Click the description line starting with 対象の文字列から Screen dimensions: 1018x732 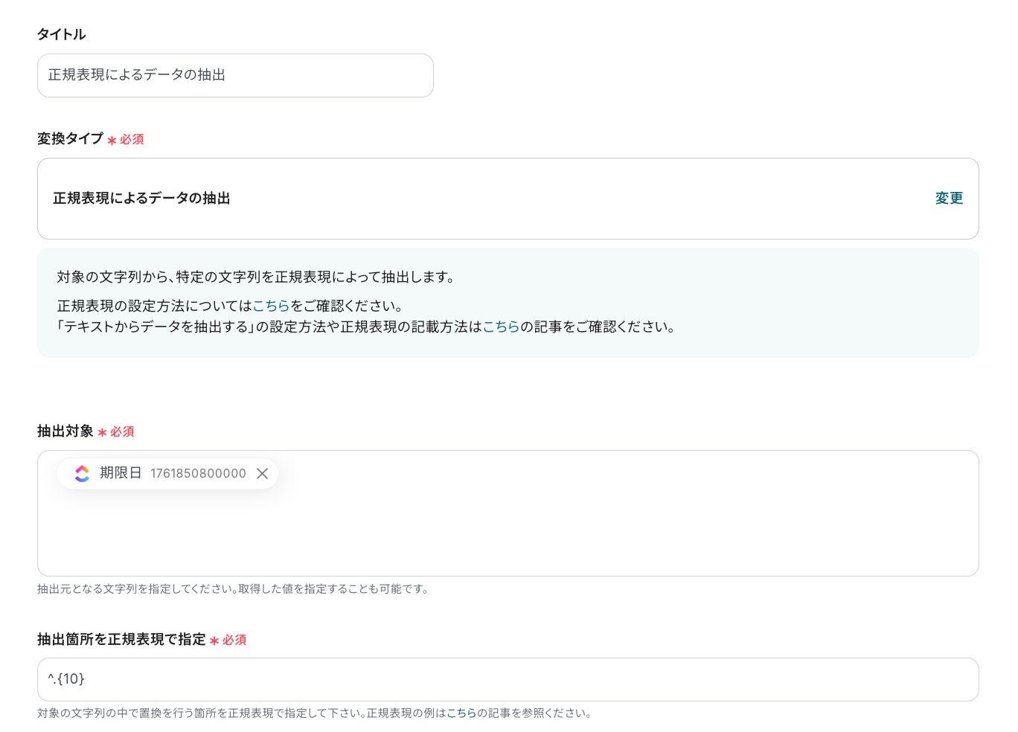[256, 277]
